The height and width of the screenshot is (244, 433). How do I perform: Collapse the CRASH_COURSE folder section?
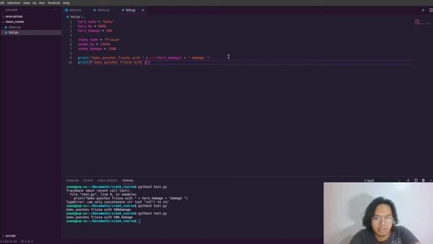pos(14,22)
